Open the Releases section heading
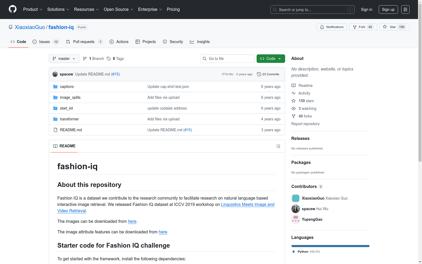 coord(300,138)
